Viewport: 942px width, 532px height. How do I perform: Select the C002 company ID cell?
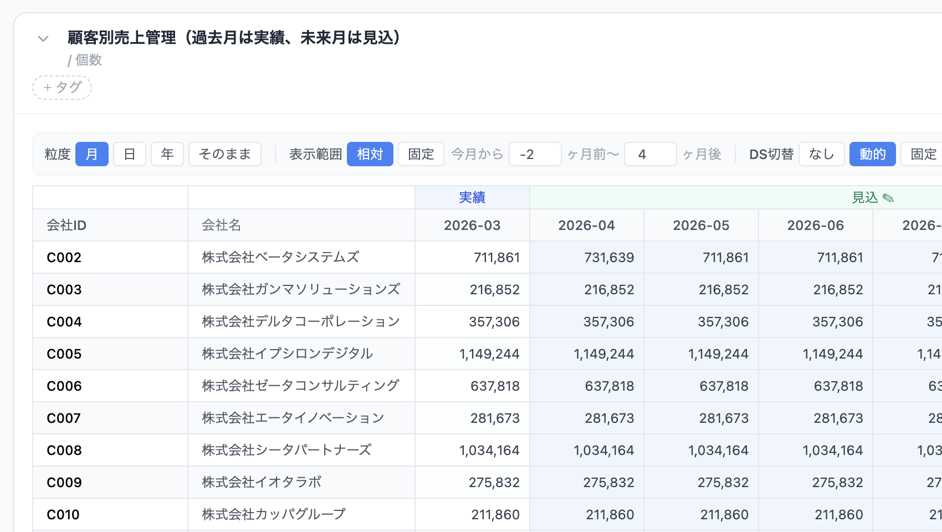[110, 257]
